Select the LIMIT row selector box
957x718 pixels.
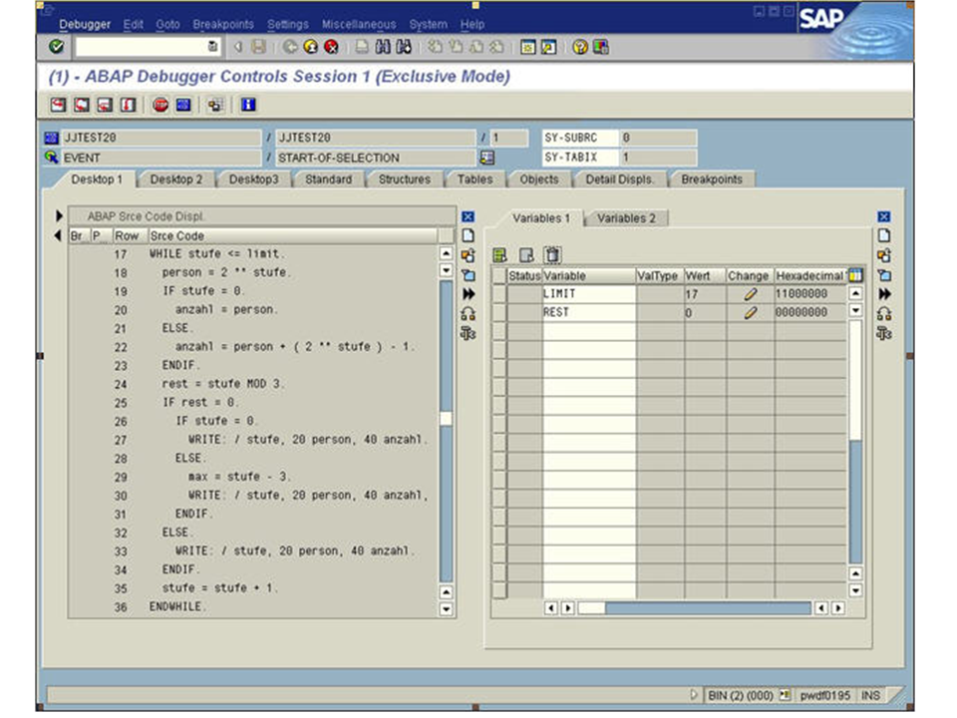498,294
